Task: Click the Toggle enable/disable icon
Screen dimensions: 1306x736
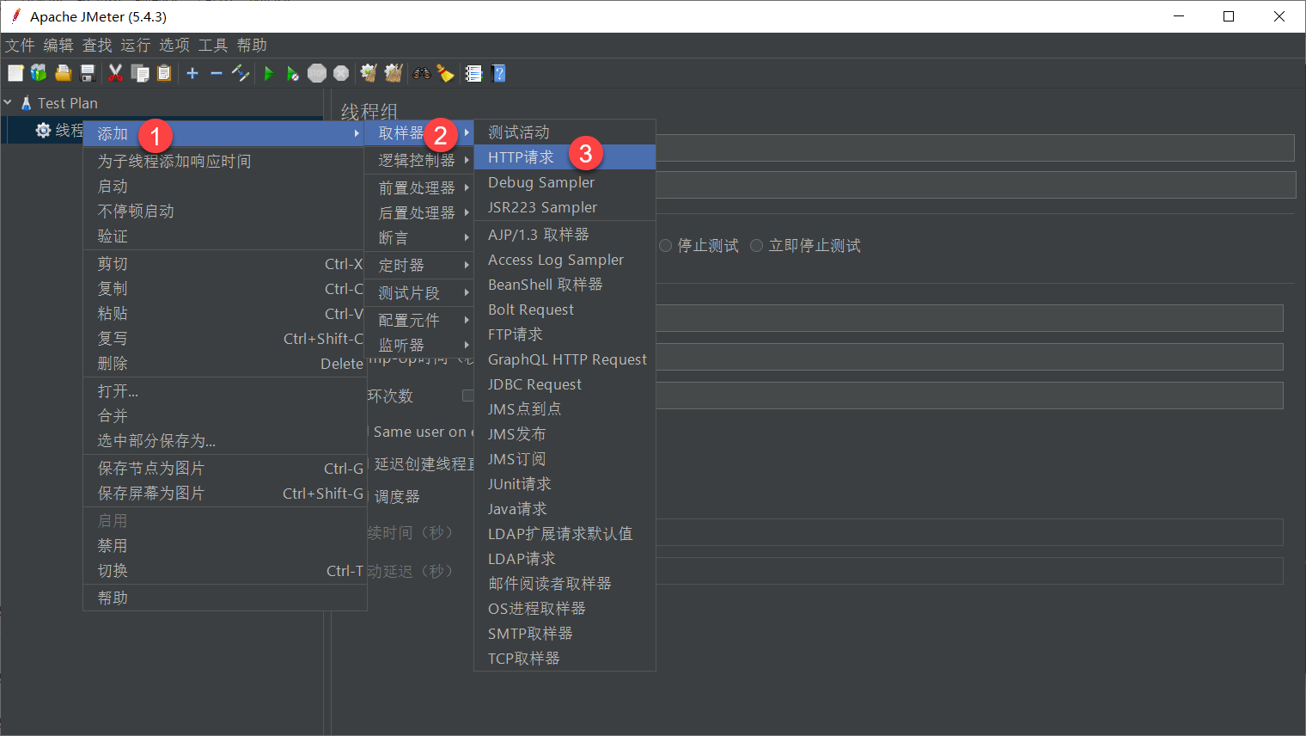Action: (x=241, y=73)
